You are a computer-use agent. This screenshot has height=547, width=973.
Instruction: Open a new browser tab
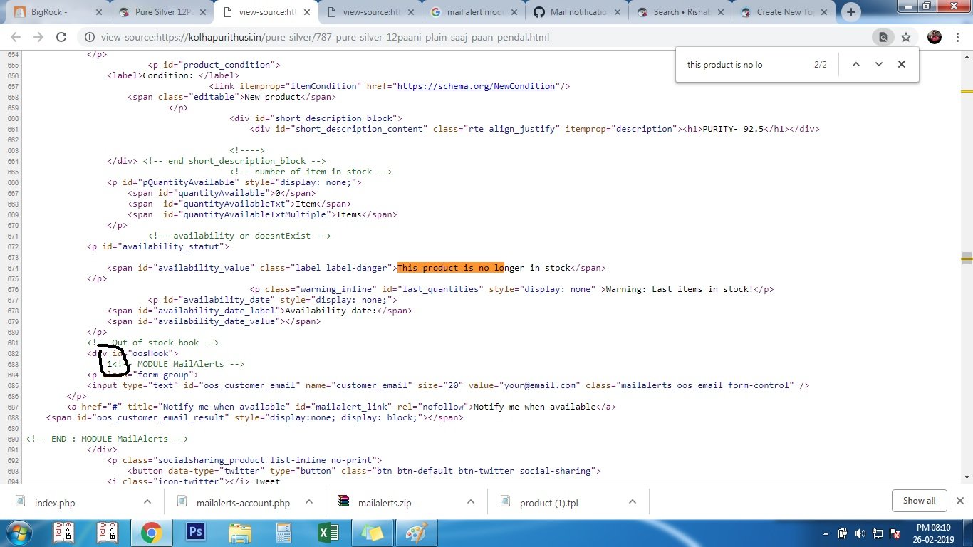[x=851, y=12]
